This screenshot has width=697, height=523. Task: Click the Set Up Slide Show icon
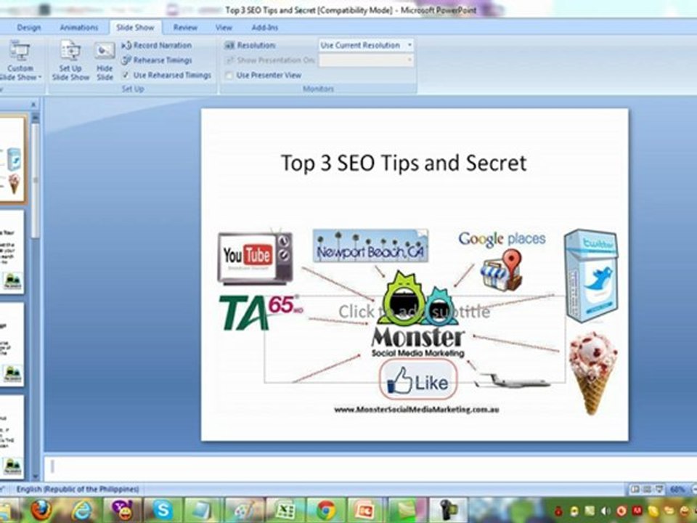[x=70, y=61]
